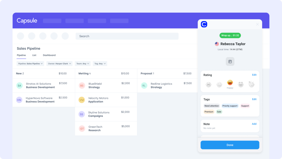Choose the first angry face rating
This screenshot has height=159, width=282.
pos(208,84)
